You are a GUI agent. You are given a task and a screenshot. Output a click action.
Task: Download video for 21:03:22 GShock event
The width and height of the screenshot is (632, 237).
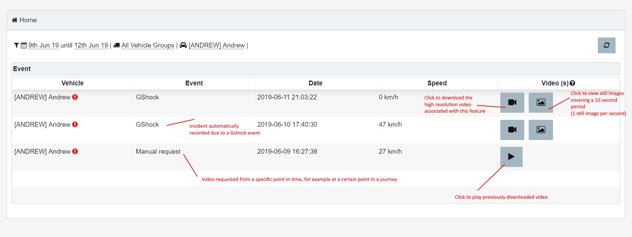(512, 102)
